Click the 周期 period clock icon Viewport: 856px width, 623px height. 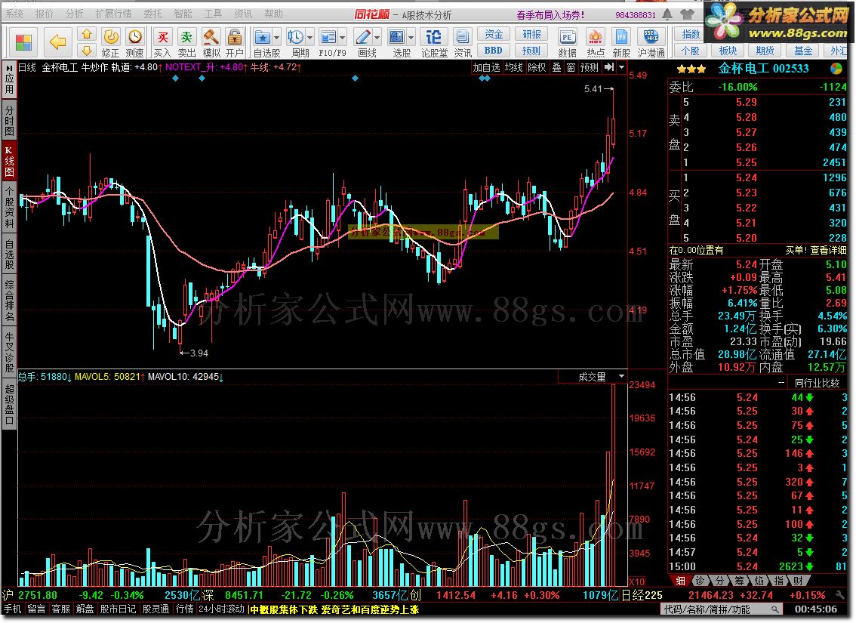coord(295,38)
